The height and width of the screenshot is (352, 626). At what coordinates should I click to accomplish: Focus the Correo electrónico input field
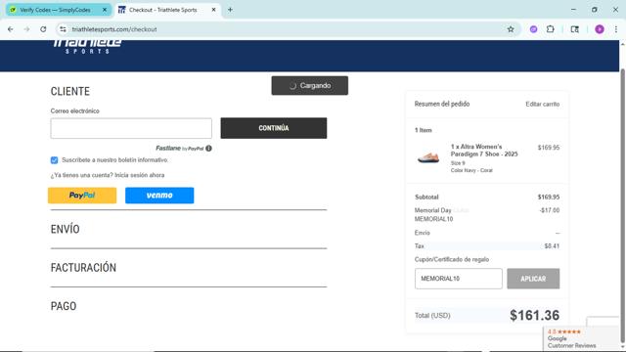pyautogui.click(x=131, y=128)
